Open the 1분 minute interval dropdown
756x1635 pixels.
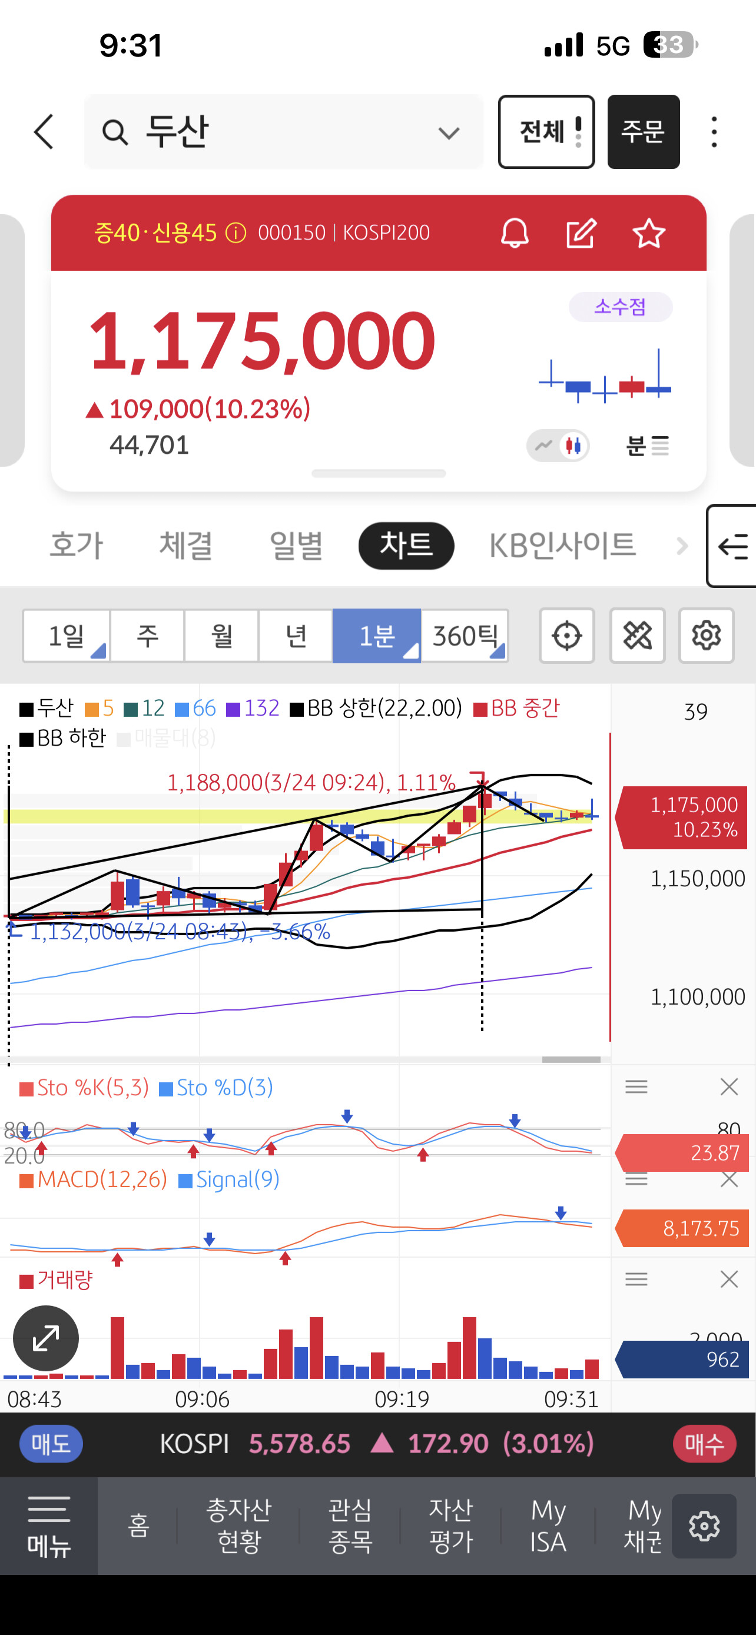tap(376, 635)
